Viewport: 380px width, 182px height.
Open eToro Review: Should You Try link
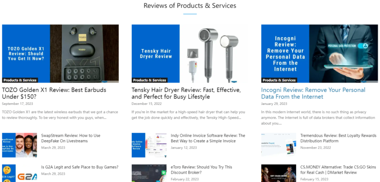tap(201, 170)
